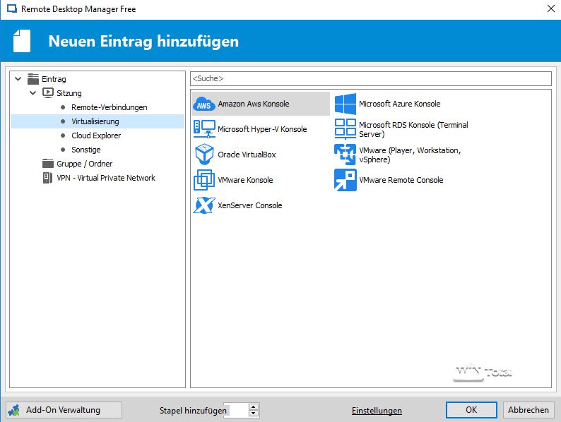Screen dimensions: 561x422
Task: Open the Add-On Verwaltung button
Action: tap(64, 410)
